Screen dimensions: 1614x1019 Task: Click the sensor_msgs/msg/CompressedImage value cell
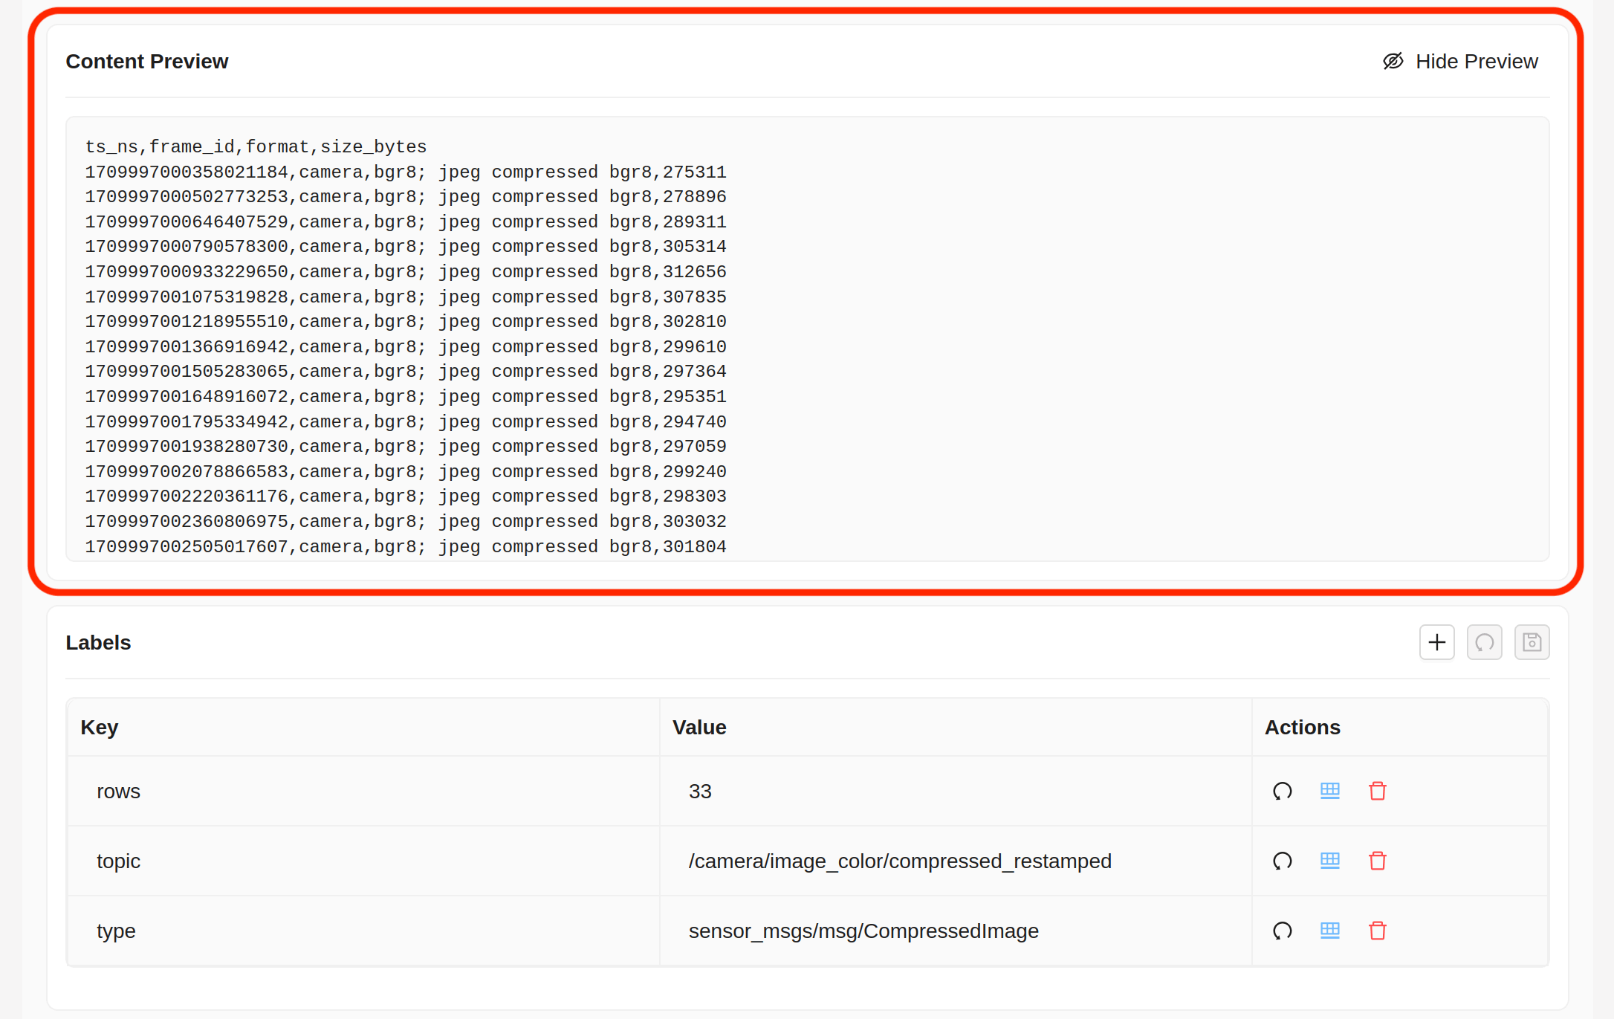(863, 931)
